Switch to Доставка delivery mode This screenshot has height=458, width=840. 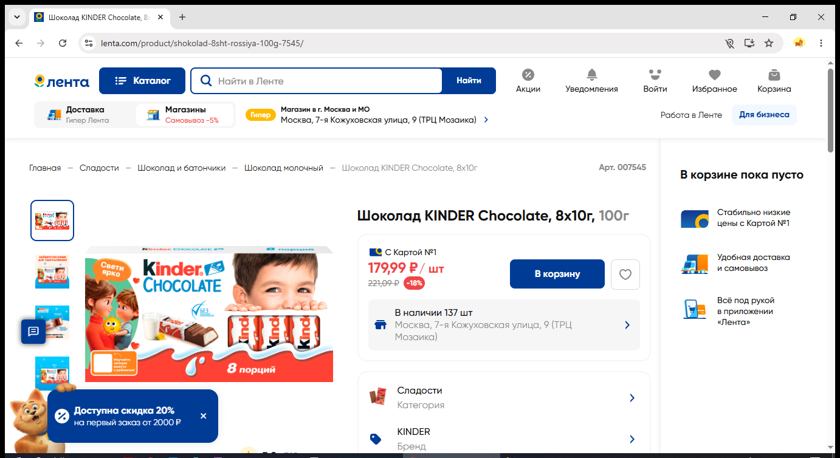(x=84, y=115)
